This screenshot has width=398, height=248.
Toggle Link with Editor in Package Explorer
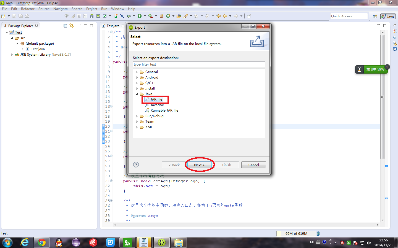click(x=72, y=26)
